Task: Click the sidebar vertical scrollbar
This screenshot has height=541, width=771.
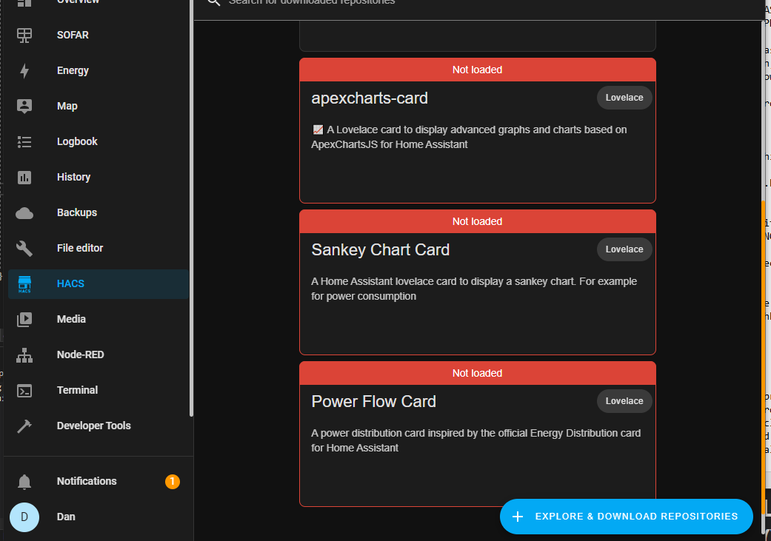Action: (191, 209)
